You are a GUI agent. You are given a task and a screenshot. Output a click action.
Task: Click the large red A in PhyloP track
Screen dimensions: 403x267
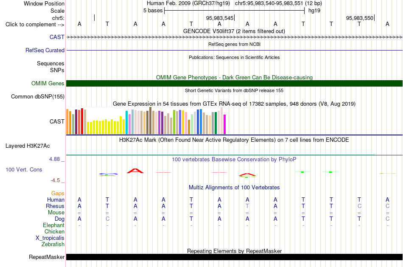(135, 171)
